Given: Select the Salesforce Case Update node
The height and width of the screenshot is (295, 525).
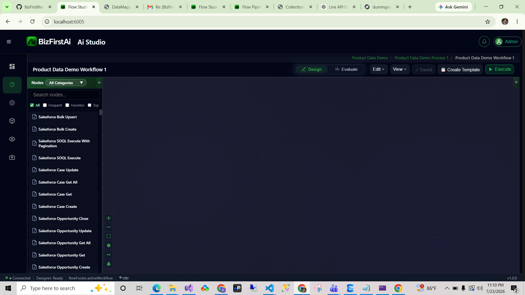Looking at the screenshot, I should pos(63,170).
